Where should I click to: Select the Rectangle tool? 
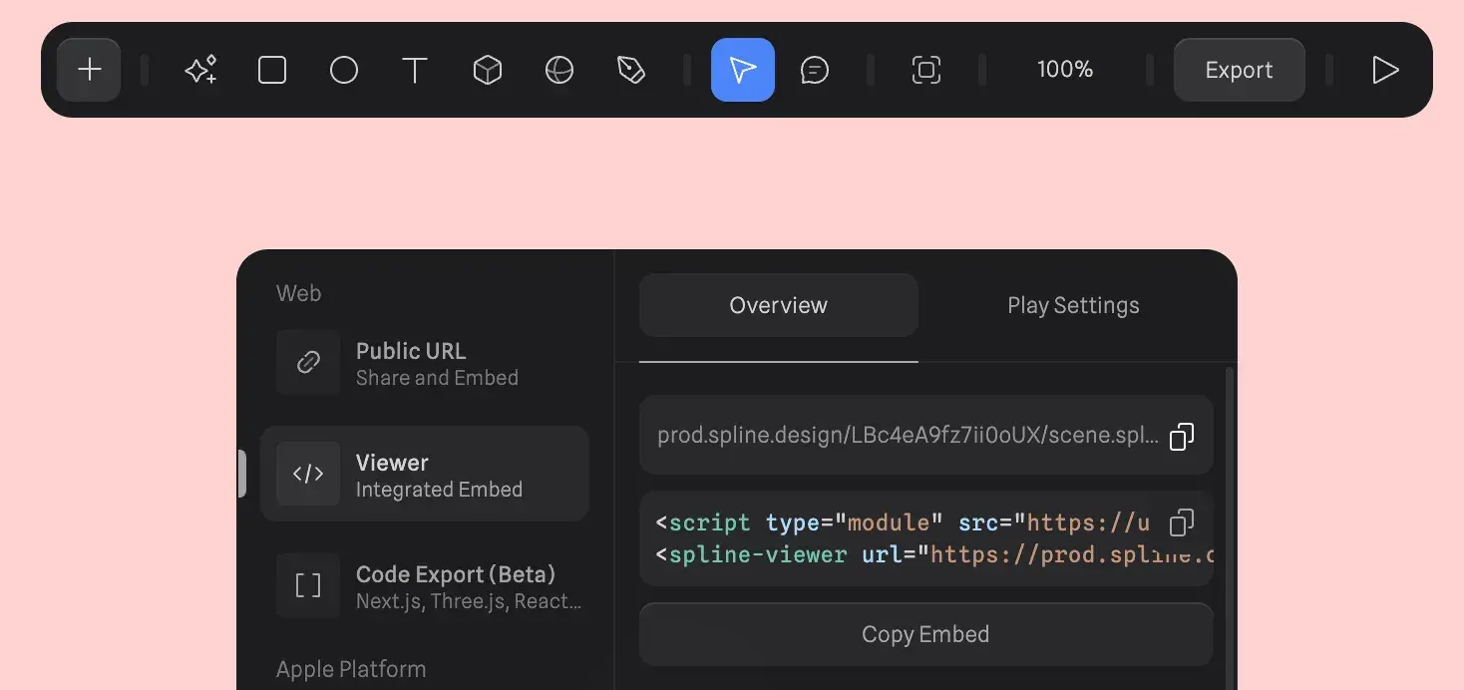point(272,70)
